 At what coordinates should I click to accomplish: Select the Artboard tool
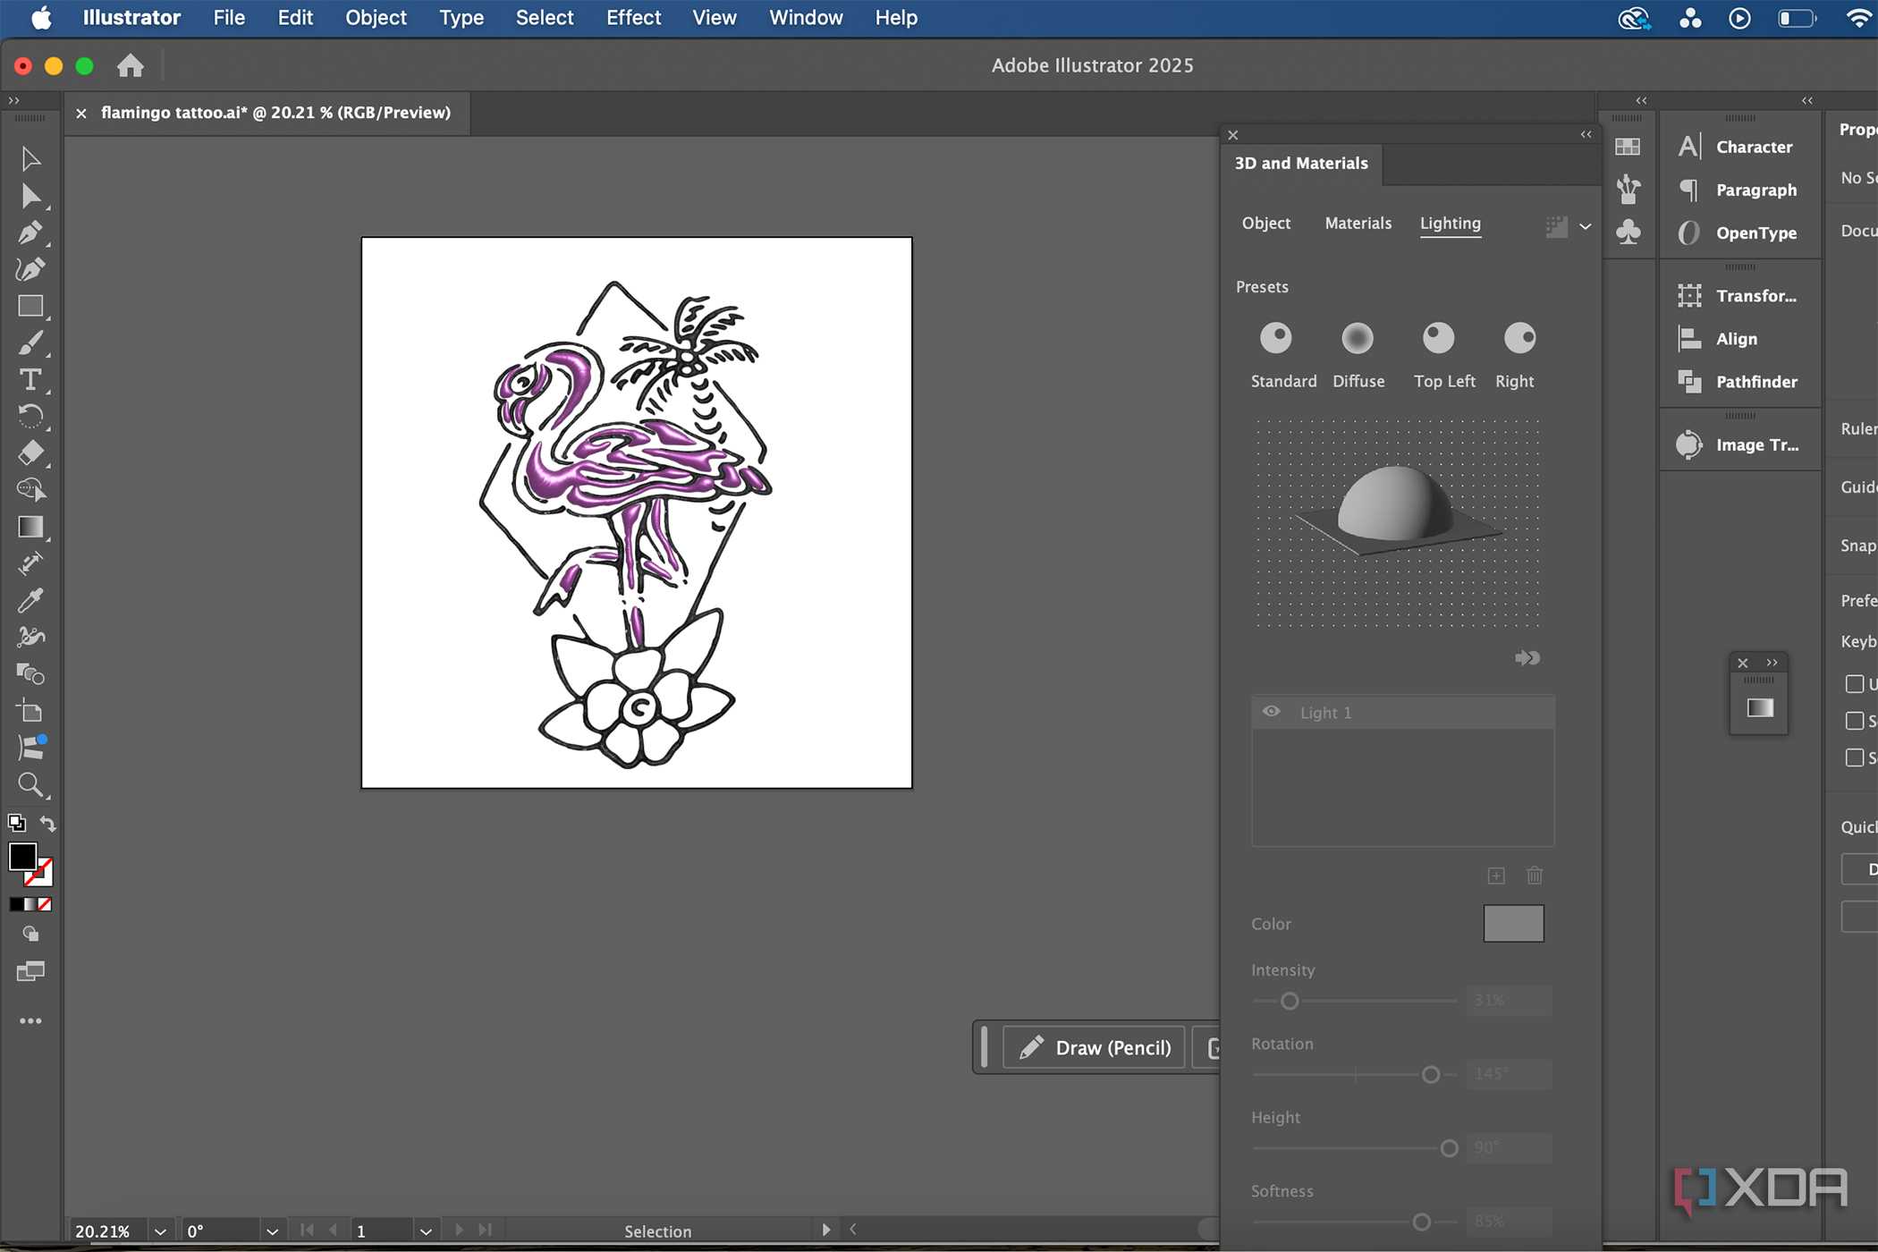(x=30, y=711)
